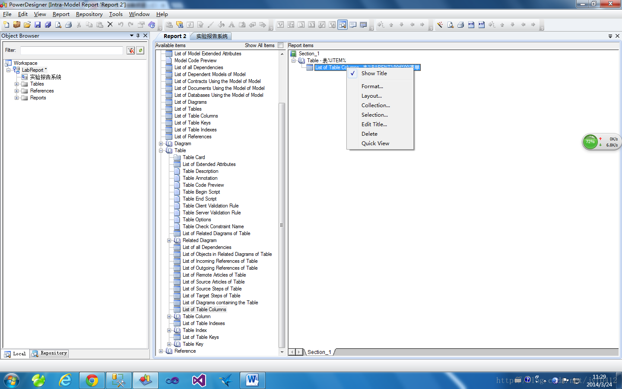The width and height of the screenshot is (622, 389).
Task: Click the Save floppy disk icon
Action: click(38, 25)
